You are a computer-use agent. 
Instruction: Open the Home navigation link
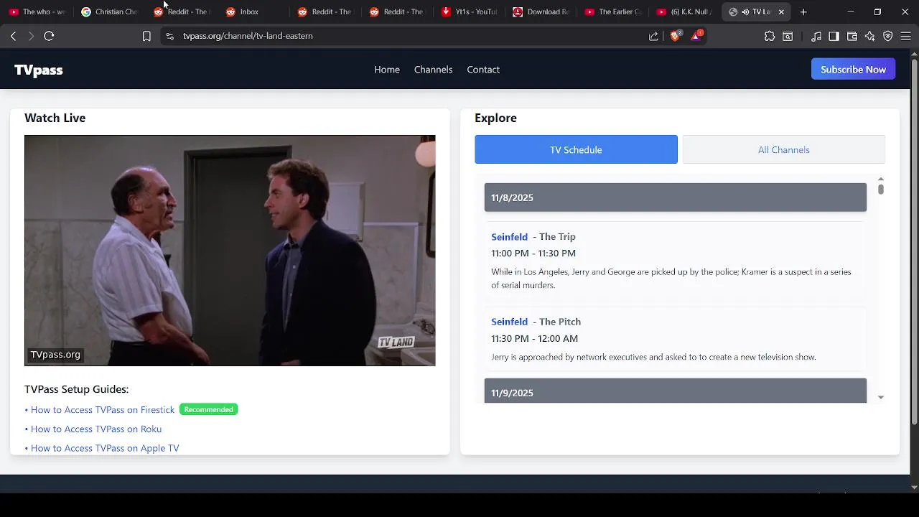pos(387,70)
